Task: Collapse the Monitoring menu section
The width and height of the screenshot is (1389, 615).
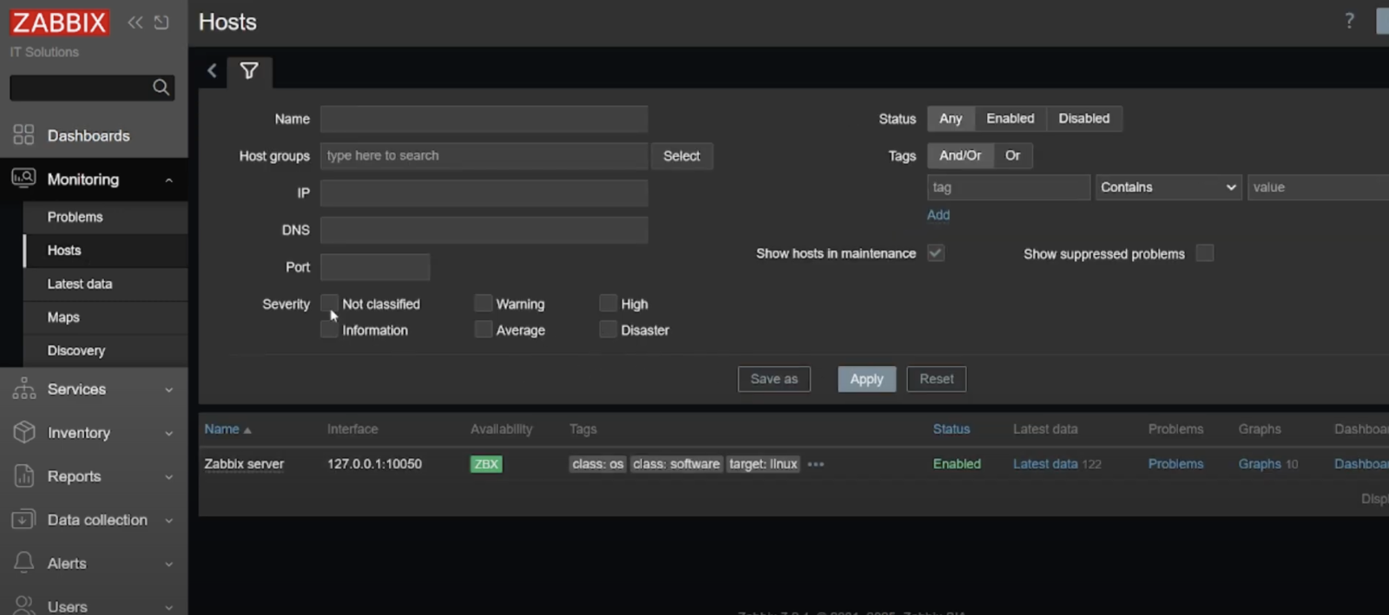Action: [169, 180]
